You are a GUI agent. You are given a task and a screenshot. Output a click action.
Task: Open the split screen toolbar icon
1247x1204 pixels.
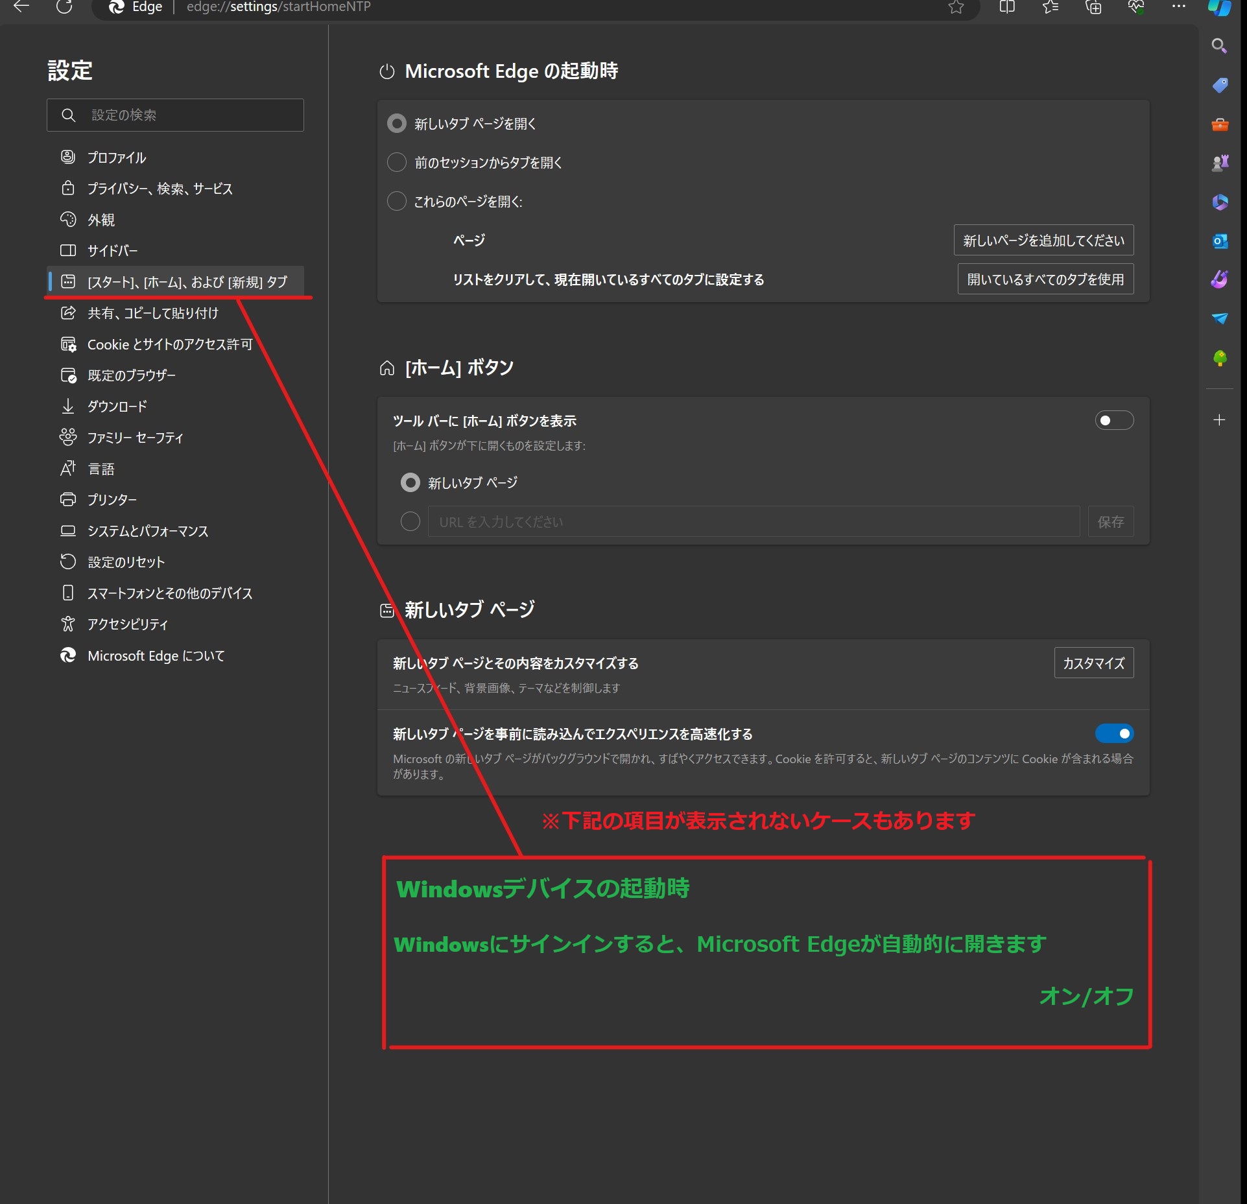pyautogui.click(x=1006, y=7)
